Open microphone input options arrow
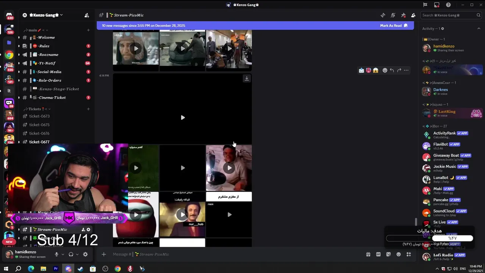Screen dimensions: 485x273 tap(63, 254)
